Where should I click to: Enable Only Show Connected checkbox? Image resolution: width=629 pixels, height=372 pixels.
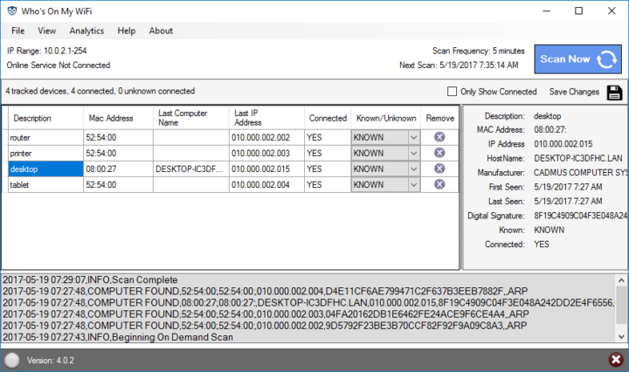coord(452,92)
